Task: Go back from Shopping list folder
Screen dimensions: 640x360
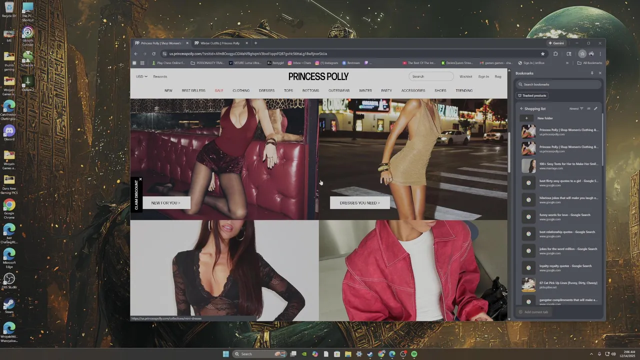Action: 521,108
